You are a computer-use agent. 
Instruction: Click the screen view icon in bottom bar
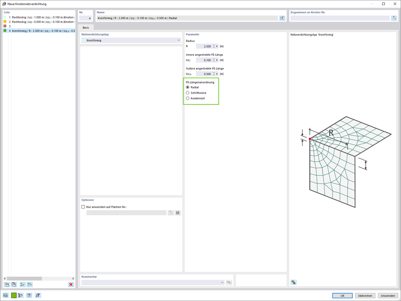click(29, 296)
